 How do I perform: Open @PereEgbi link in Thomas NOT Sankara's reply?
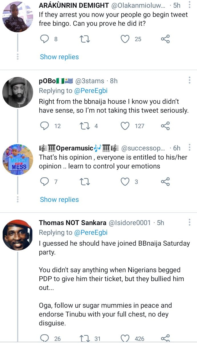(x=91, y=232)
